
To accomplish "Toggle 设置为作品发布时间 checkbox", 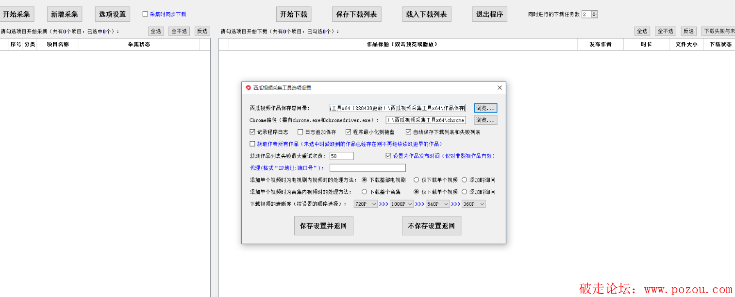I will click(x=388, y=156).
